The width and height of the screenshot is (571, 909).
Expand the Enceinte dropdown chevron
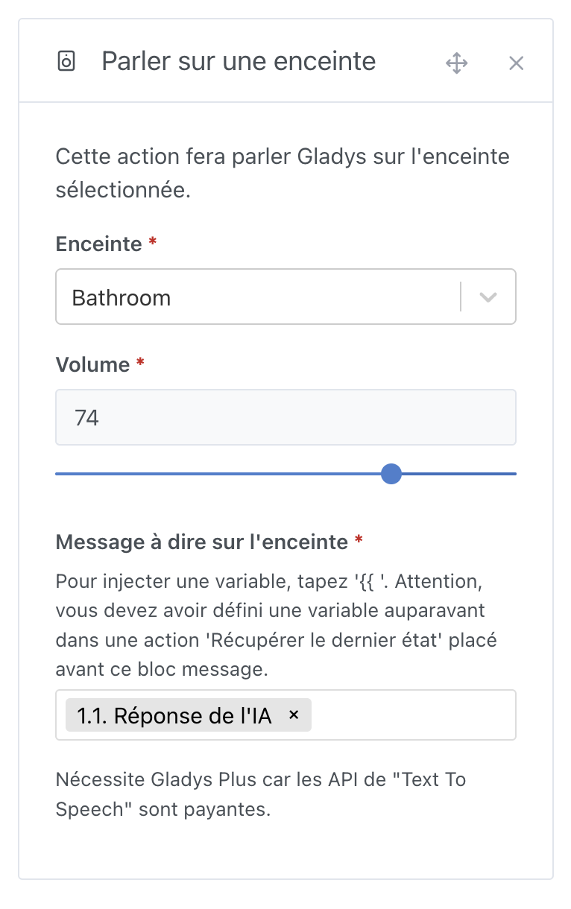(488, 297)
